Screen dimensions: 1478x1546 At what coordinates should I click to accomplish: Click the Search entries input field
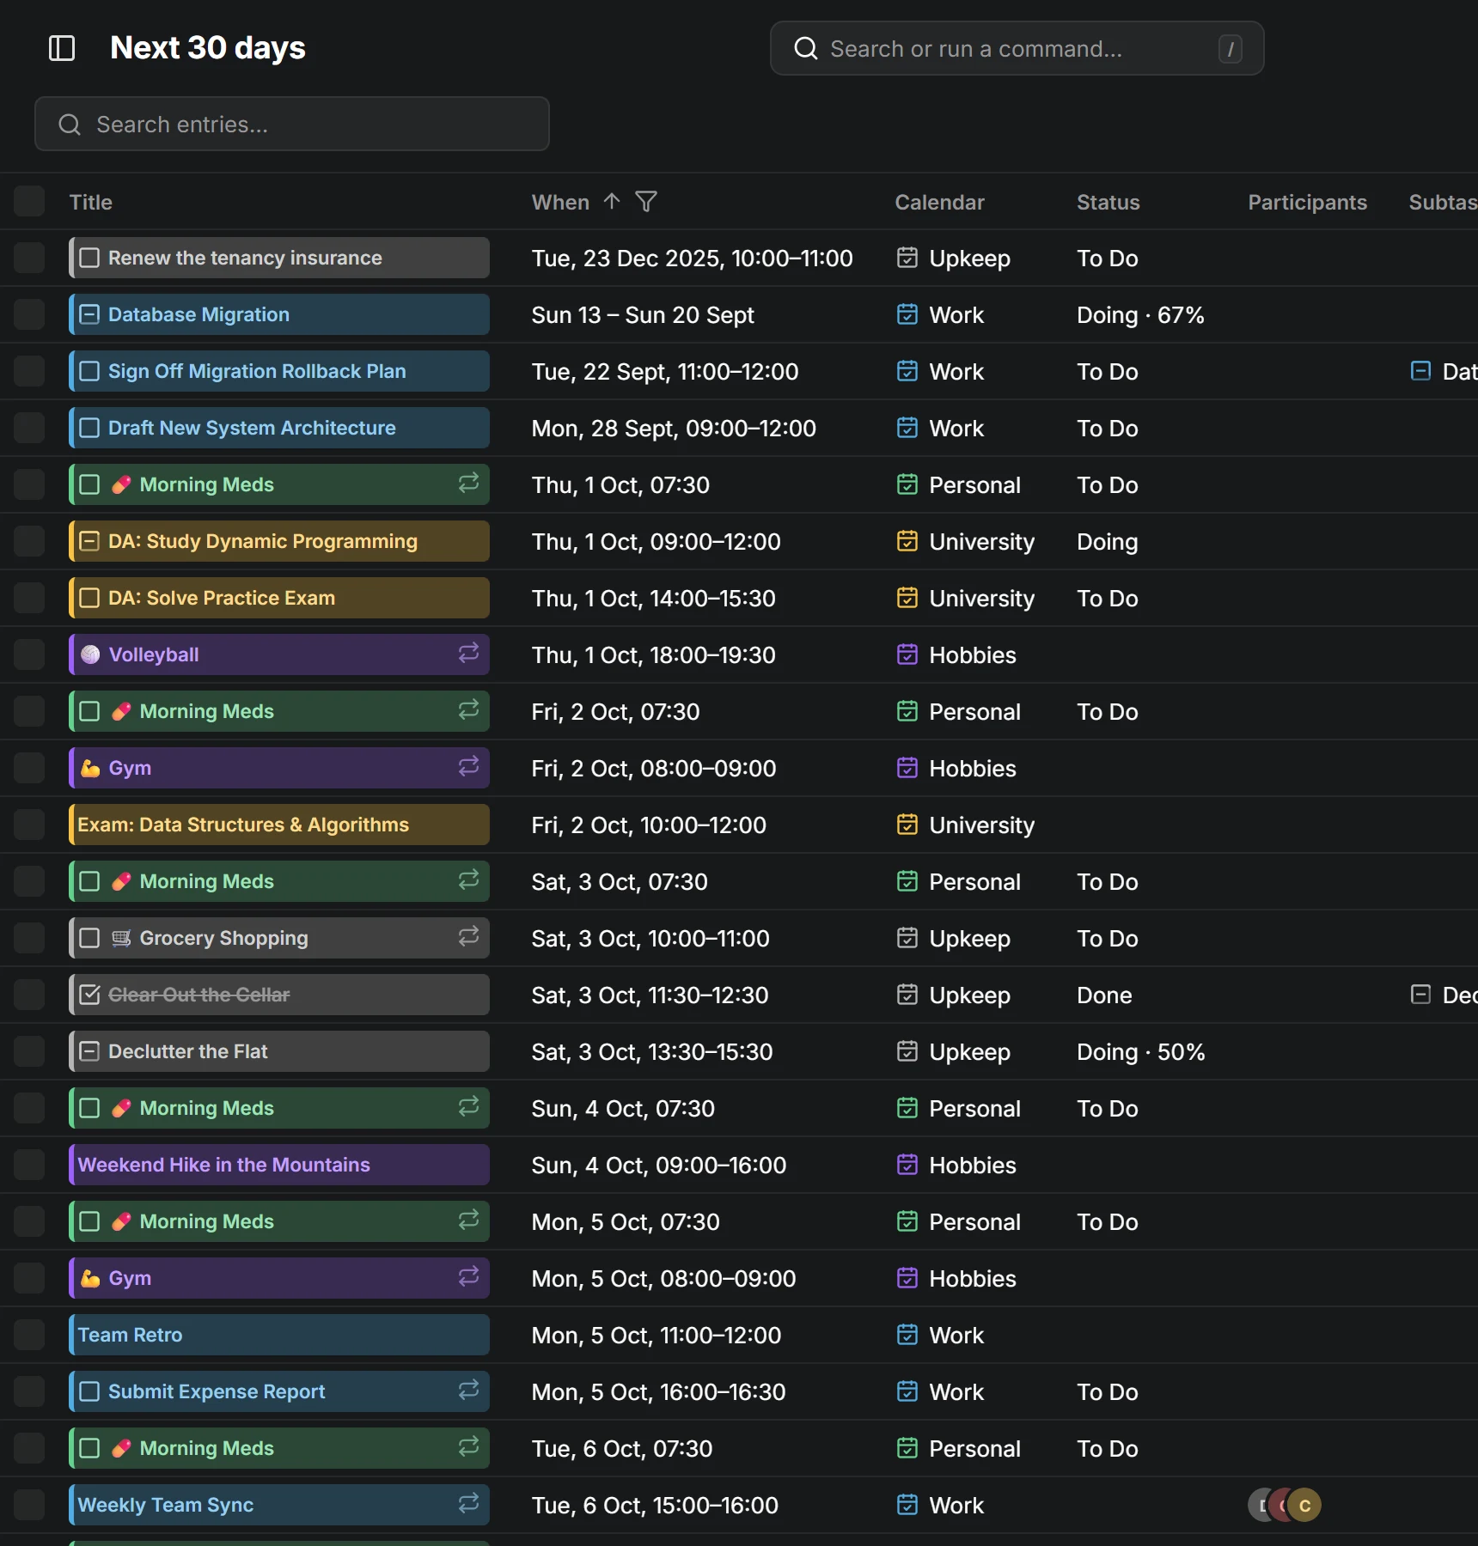click(x=292, y=124)
